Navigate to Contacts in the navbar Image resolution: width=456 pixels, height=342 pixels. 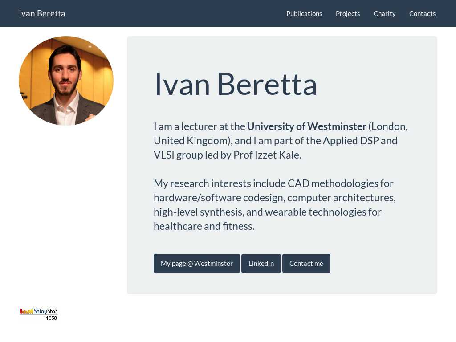[422, 14]
